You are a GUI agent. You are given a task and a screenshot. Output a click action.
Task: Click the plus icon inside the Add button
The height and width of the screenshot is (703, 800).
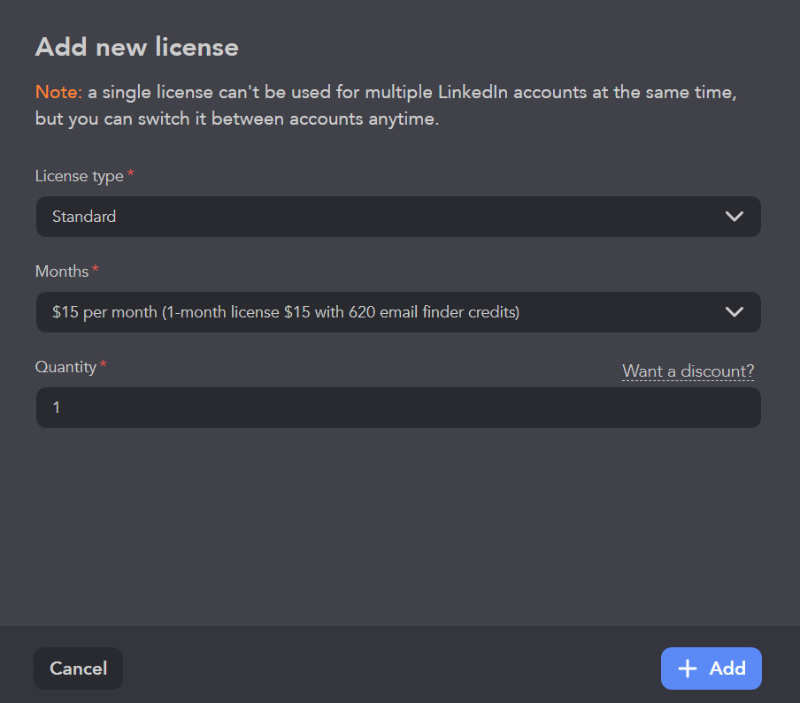(x=689, y=669)
